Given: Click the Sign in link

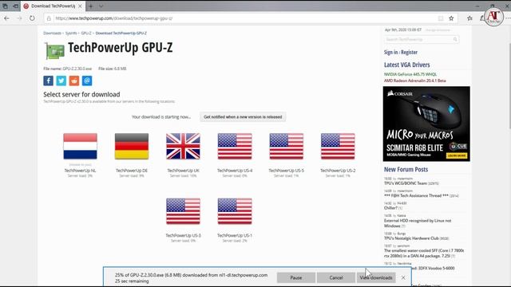Looking at the screenshot, I should [390, 52].
